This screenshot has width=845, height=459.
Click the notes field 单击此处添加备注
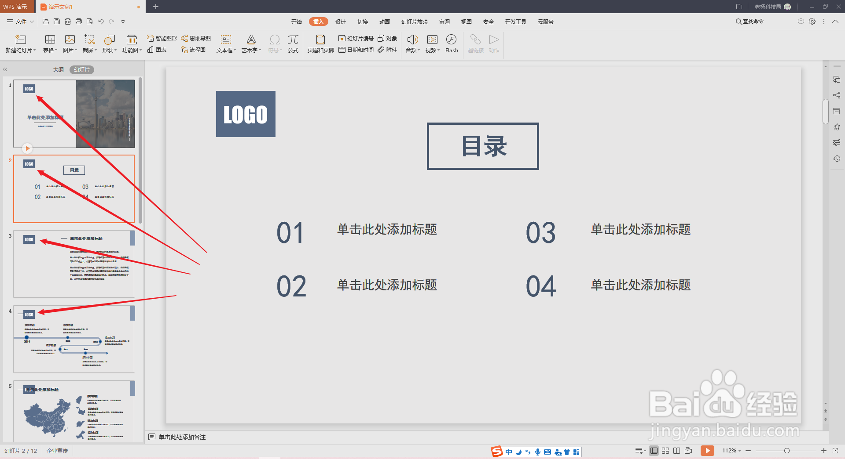pyautogui.click(x=182, y=437)
